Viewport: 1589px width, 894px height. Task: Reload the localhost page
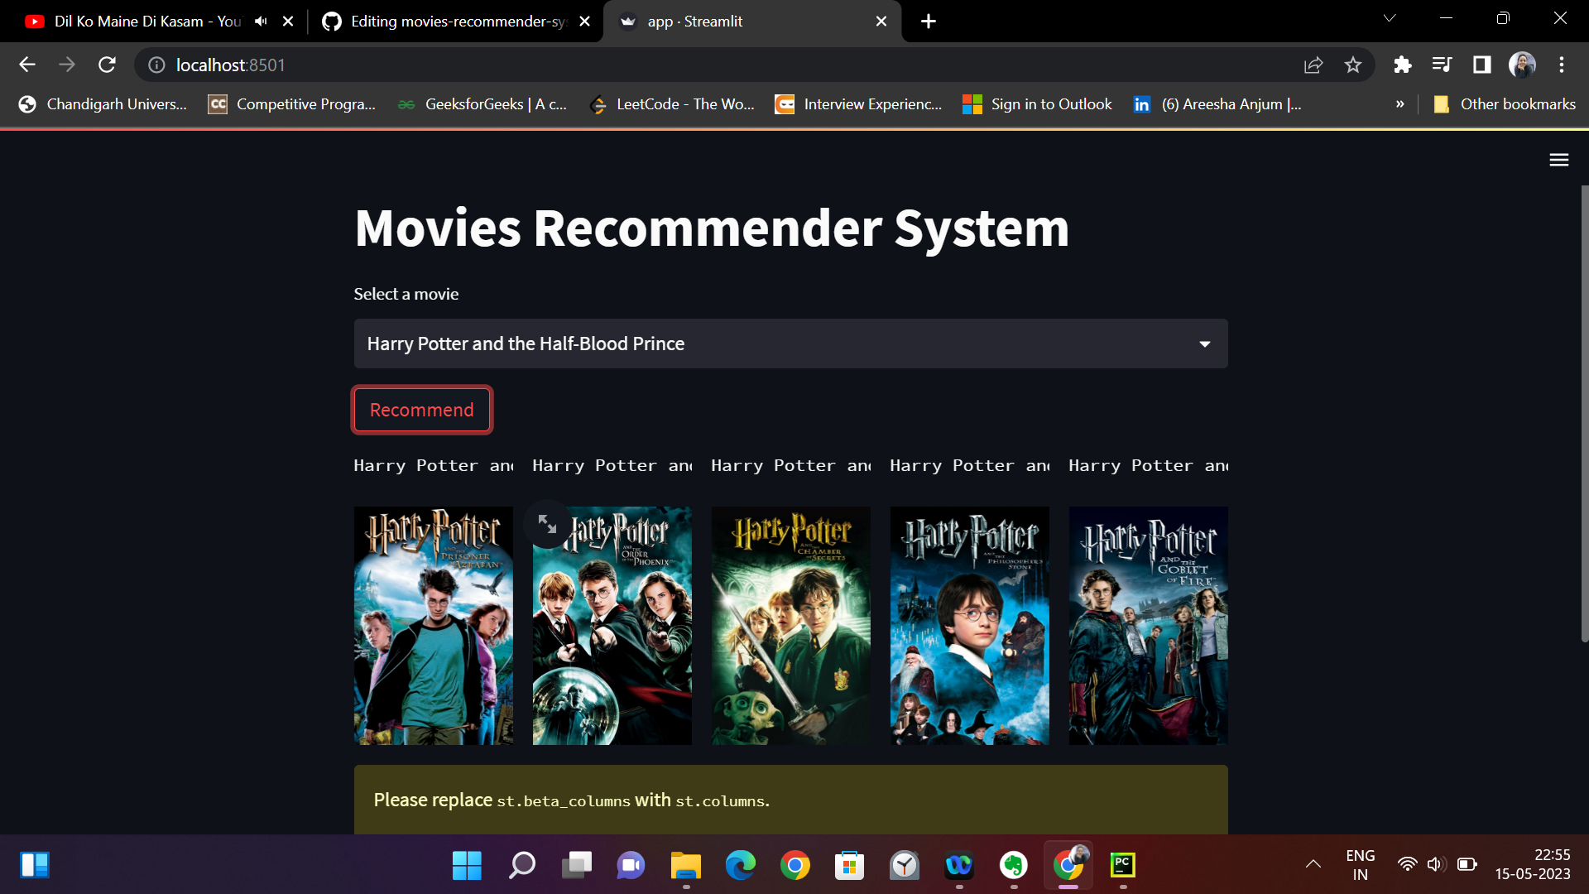click(x=107, y=65)
